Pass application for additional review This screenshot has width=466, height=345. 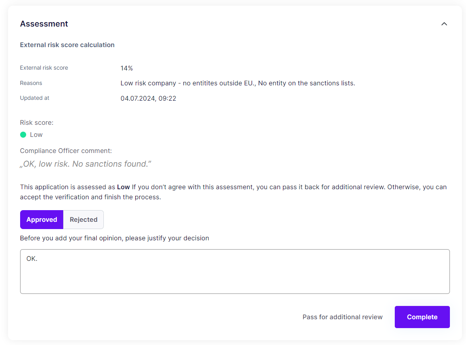point(342,317)
